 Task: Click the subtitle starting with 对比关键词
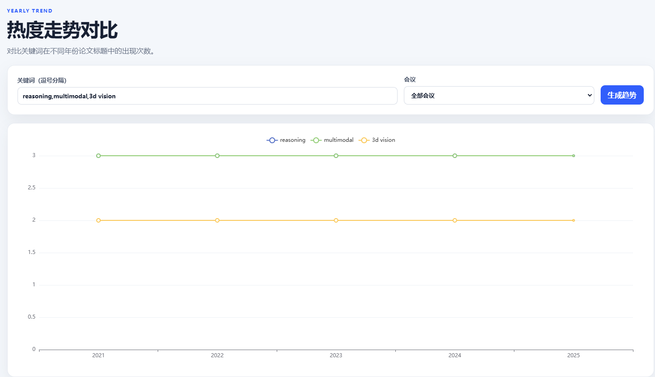pos(82,51)
